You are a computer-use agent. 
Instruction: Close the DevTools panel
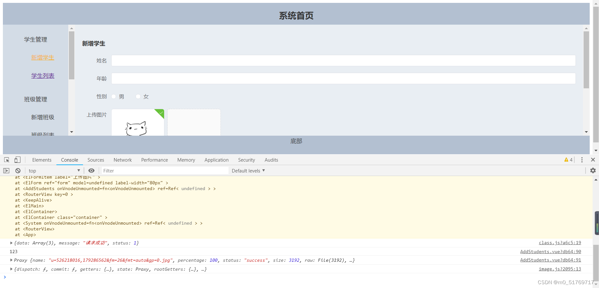coord(593,160)
